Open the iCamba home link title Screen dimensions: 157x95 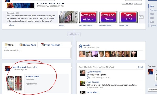(33, 77)
